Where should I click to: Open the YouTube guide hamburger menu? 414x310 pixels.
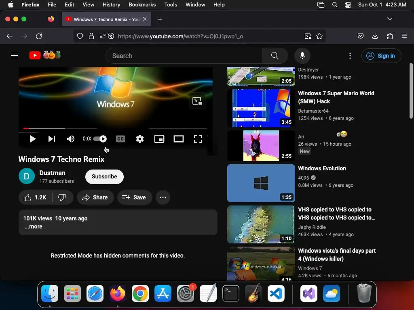(x=15, y=56)
